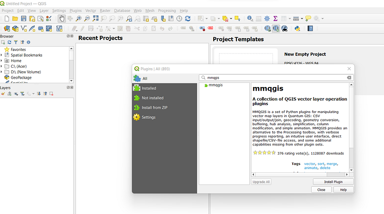Open the Project menu

[x=7, y=11]
